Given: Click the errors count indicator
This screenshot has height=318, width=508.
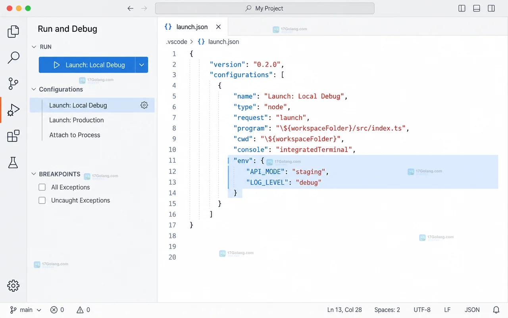Looking at the screenshot, I should coord(57,310).
